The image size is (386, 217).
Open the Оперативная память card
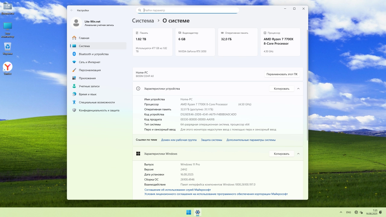238,42
